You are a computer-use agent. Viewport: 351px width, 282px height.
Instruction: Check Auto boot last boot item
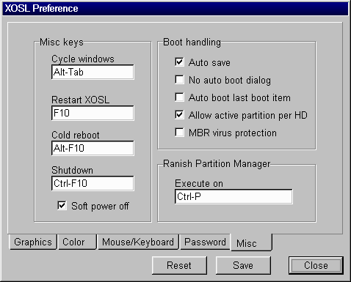[179, 97]
